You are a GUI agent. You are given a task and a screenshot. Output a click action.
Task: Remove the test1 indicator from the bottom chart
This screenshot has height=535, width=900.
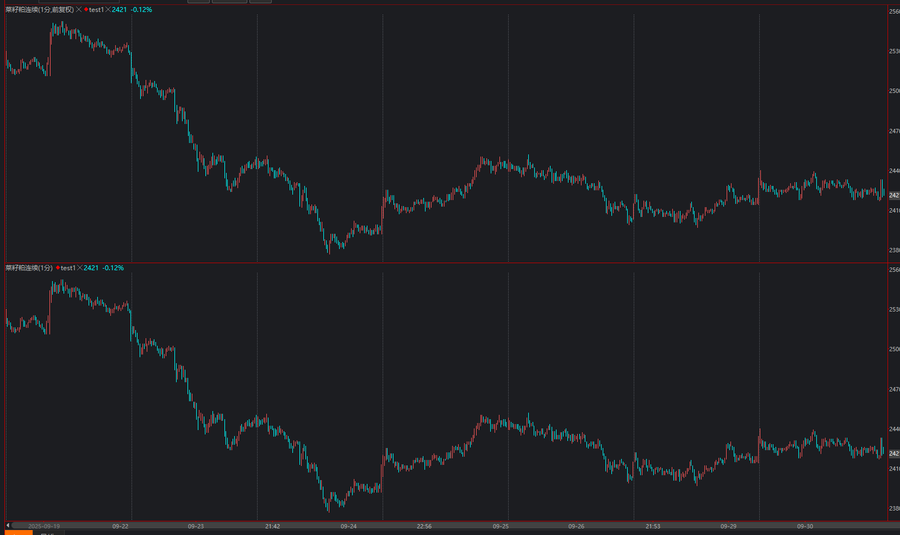click(79, 268)
